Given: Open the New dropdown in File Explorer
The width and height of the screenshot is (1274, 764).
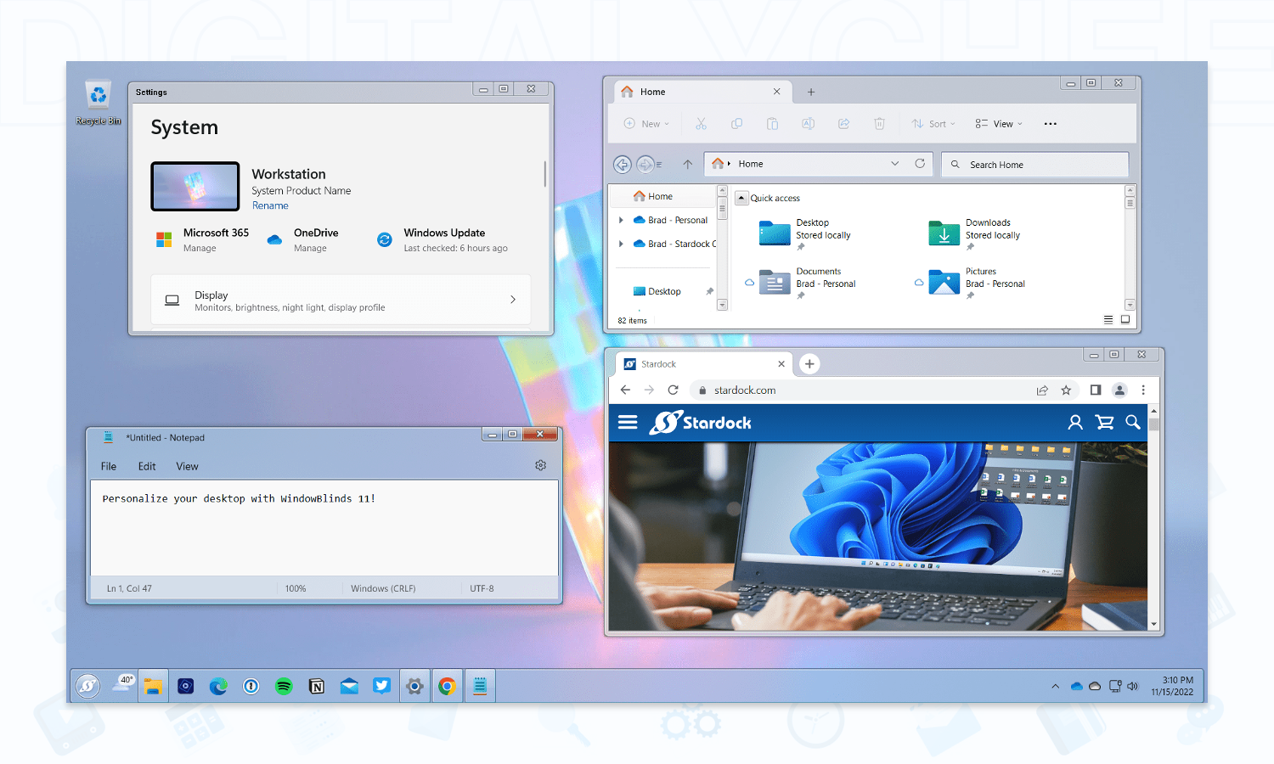Looking at the screenshot, I should [x=647, y=124].
